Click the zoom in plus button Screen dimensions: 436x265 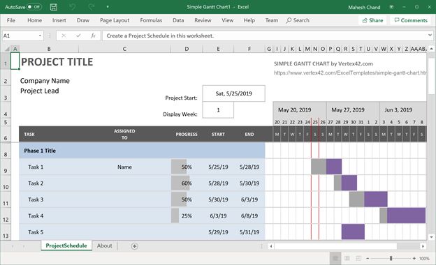(414, 258)
